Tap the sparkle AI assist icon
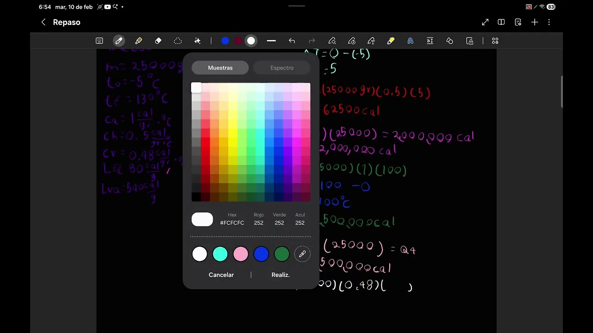The width and height of the screenshot is (593, 333). click(x=197, y=41)
